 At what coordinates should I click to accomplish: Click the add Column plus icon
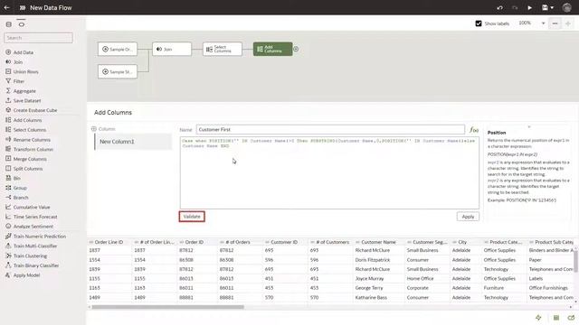(94, 129)
